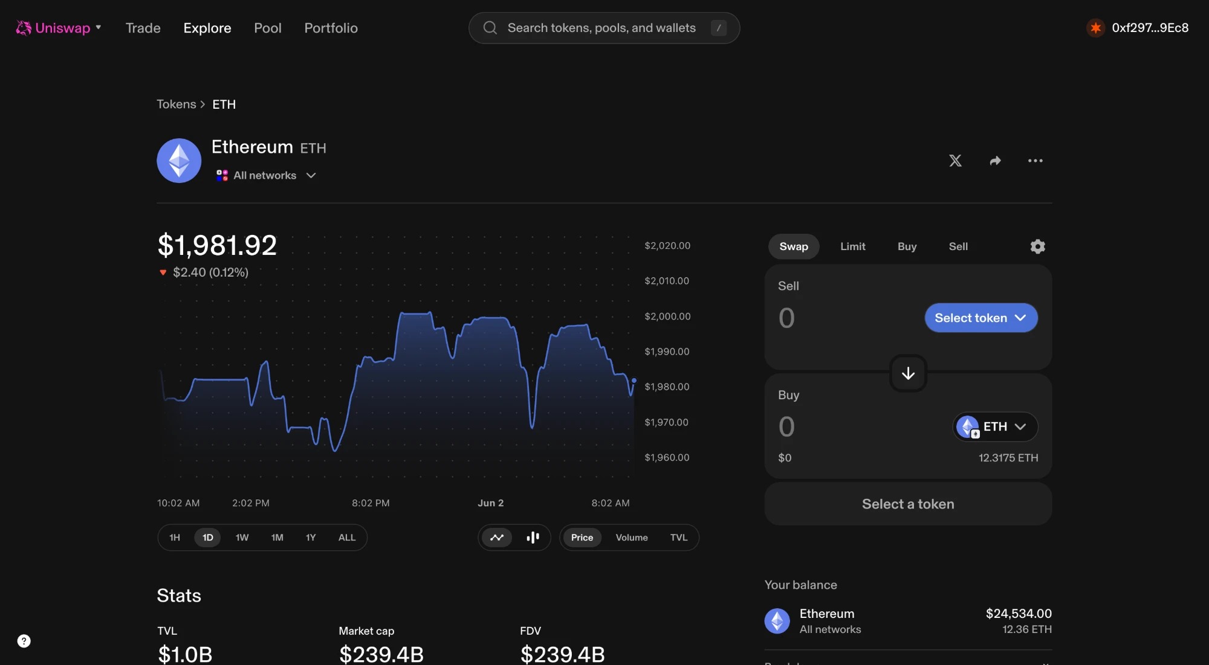Focus the search tokens, pools, and wallets field

point(604,28)
